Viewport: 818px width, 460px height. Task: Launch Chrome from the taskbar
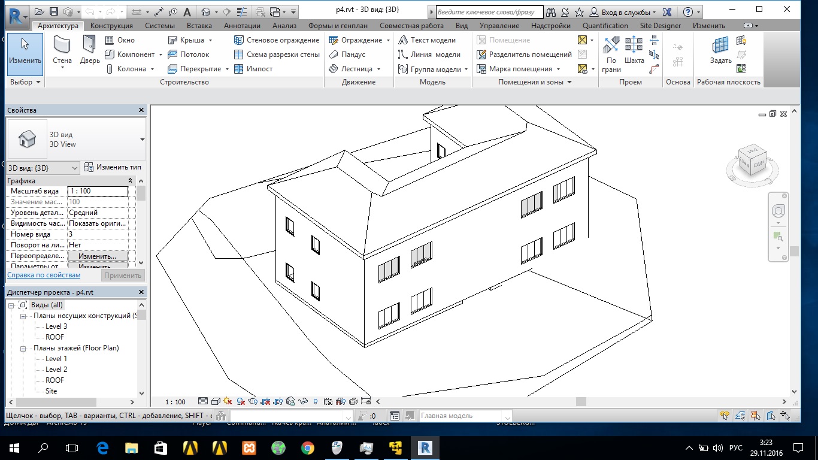[x=308, y=447]
